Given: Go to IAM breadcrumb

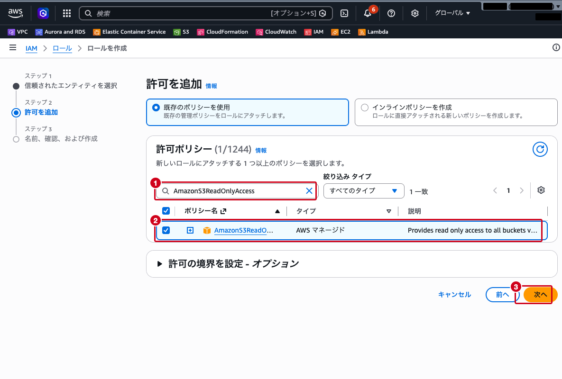Looking at the screenshot, I should (x=31, y=48).
